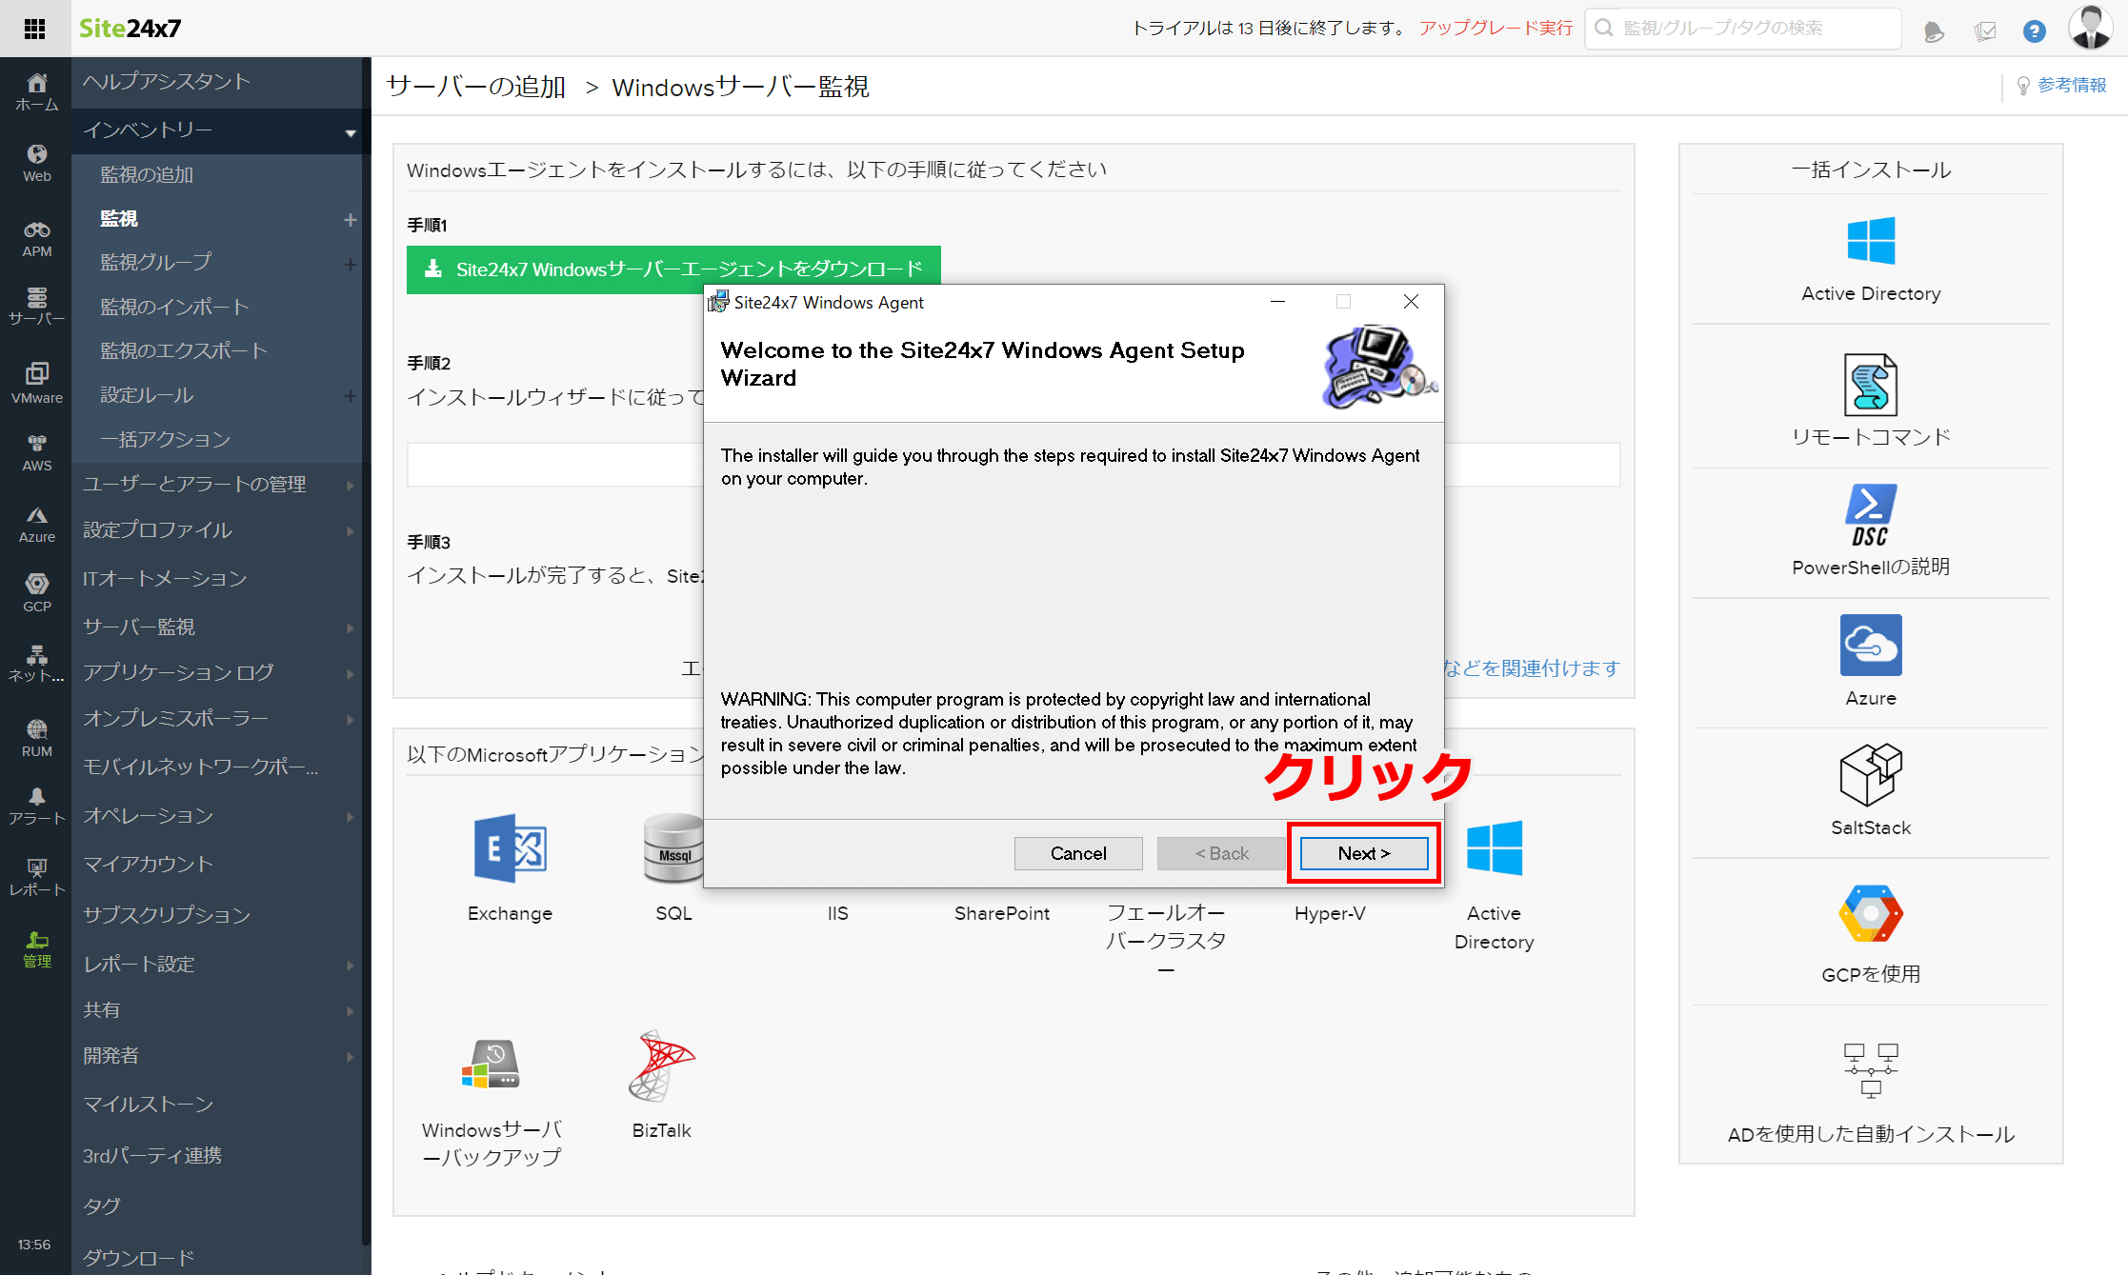Screen dimensions: 2128x1275
Task: Click the サーバーの追加 breadcrumb
Action: [x=476, y=88]
